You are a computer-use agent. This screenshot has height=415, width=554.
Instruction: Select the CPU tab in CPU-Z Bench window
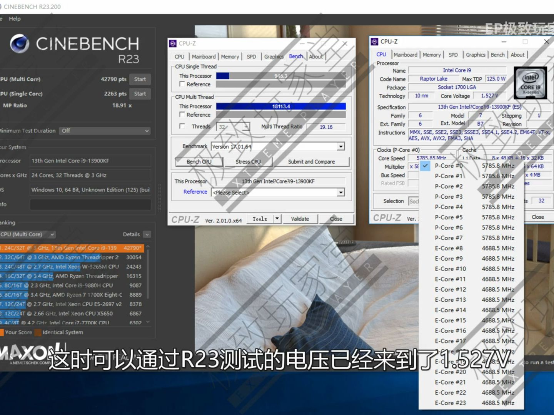point(179,56)
